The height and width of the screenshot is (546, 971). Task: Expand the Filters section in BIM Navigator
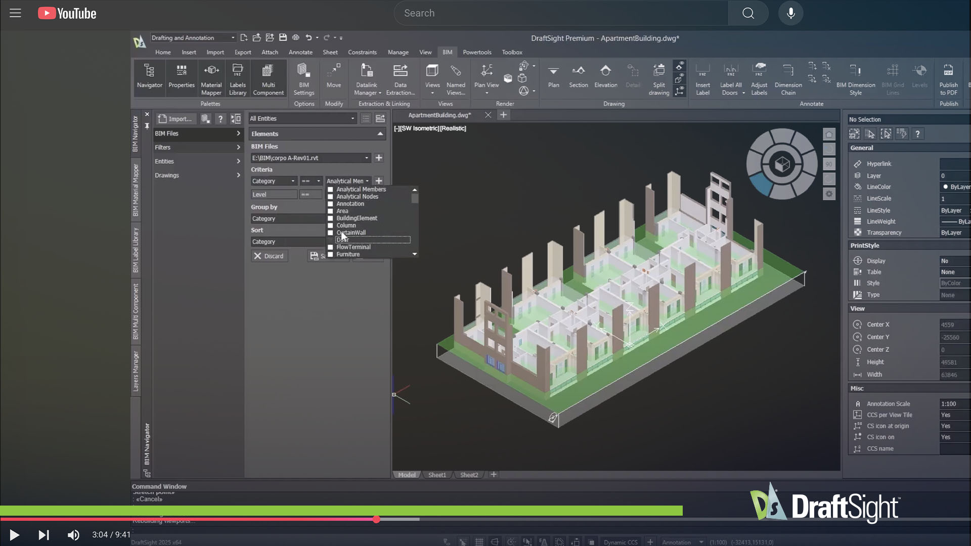point(197,147)
